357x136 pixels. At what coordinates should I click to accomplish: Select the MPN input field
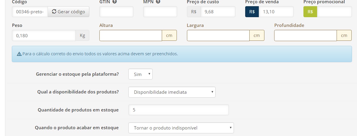pyautogui.click(x=160, y=12)
